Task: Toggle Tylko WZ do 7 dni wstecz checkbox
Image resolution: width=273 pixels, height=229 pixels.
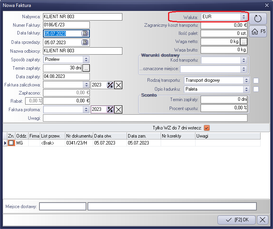Action: pyautogui.click(x=206, y=128)
